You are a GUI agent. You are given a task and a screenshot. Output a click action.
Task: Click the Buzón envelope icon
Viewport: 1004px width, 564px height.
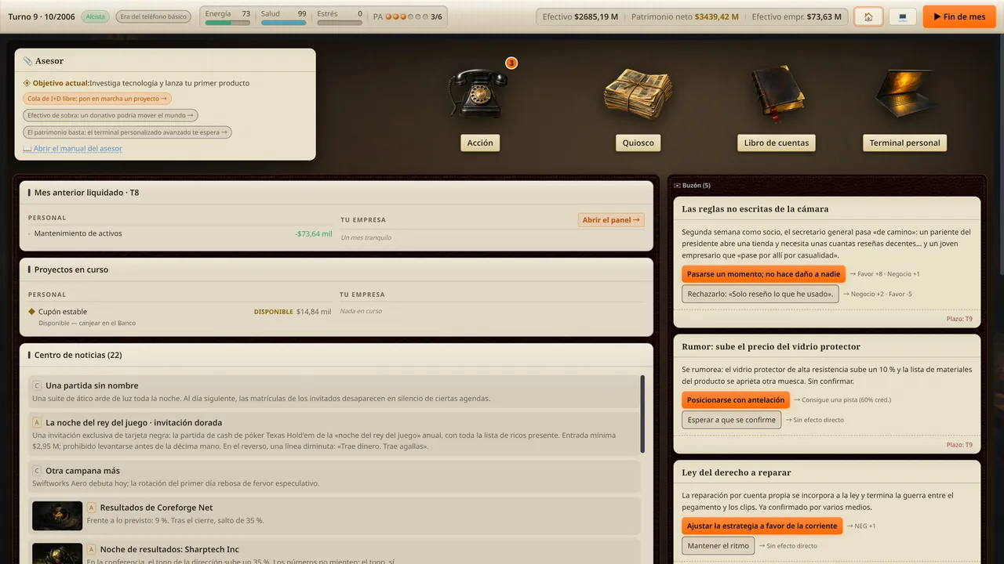(677, 186)
